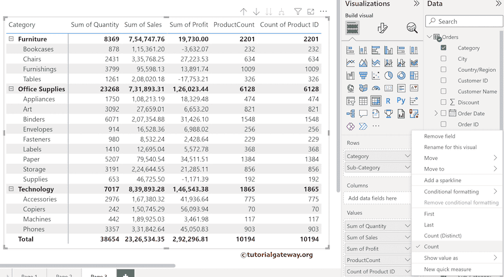Select the Stacked bar chart visual
Screen dimensions: 504x277
click(x=350, y=50)
